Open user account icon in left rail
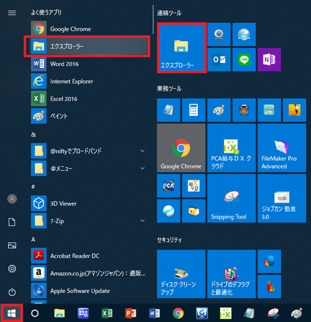This screenshot has height=322, width=311. [x=12, y=199]
